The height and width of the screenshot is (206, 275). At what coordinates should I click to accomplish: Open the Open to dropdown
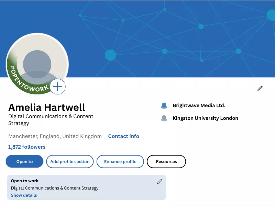tap(24, 161)
